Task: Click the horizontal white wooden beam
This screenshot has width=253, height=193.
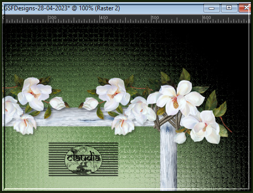Action: click(78, 117)
